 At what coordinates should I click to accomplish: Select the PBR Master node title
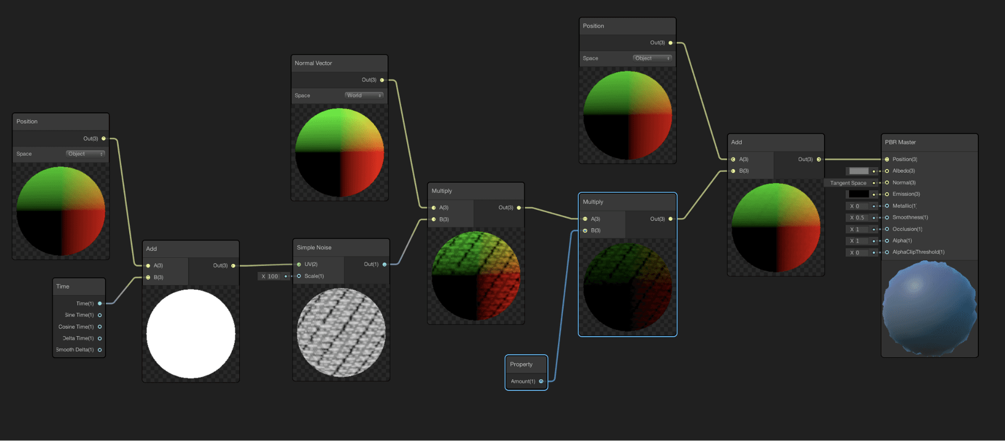click(x=900, y=142)
